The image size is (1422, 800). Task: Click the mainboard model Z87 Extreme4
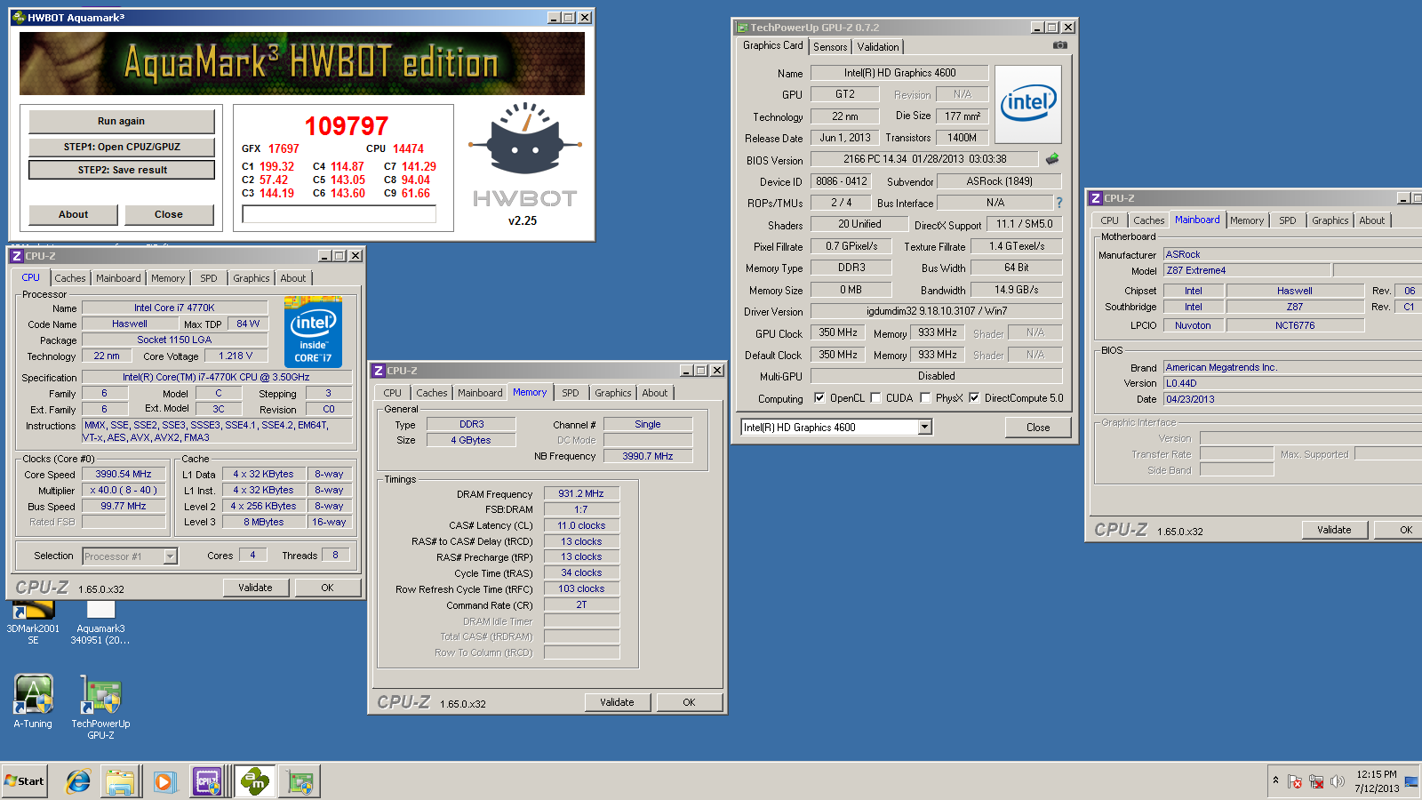tap(1247, 270)
